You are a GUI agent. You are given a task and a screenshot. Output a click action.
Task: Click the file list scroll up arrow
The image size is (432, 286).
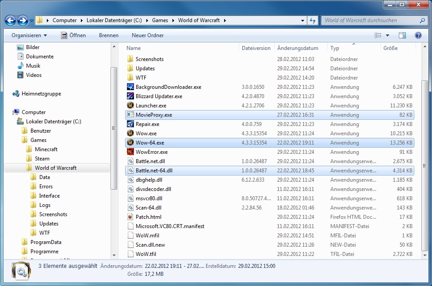[425, 46]
